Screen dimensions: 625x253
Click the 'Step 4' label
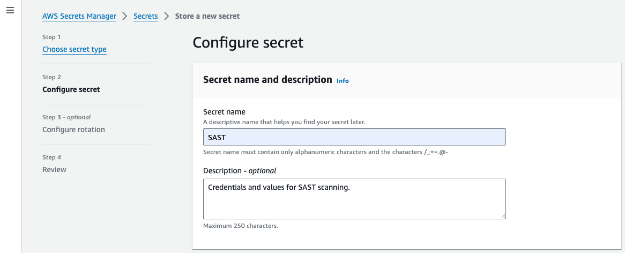point(52,157)
